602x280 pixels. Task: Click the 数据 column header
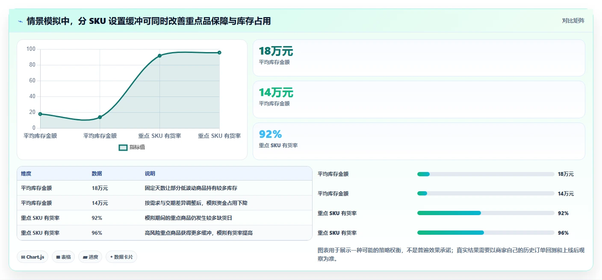coord(97,174)
